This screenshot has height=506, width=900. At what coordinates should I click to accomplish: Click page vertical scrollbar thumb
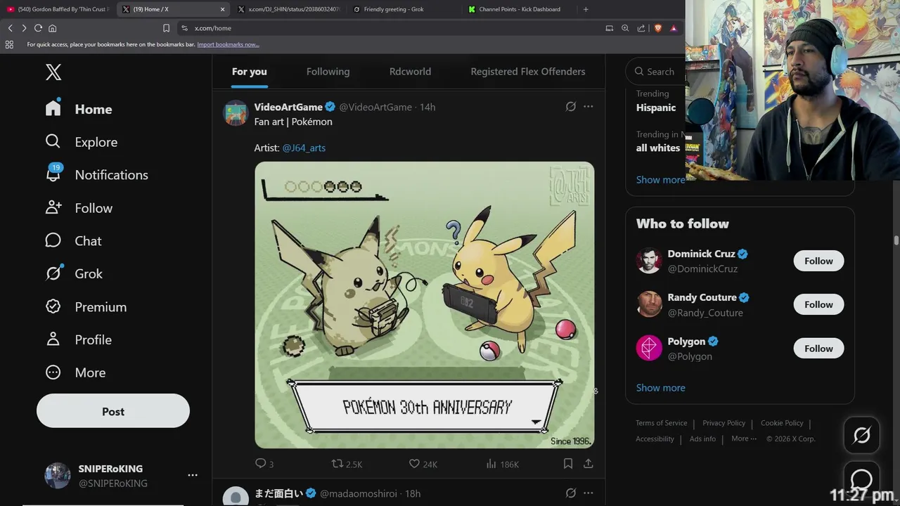pyautogui.click(x=896, y=240)
